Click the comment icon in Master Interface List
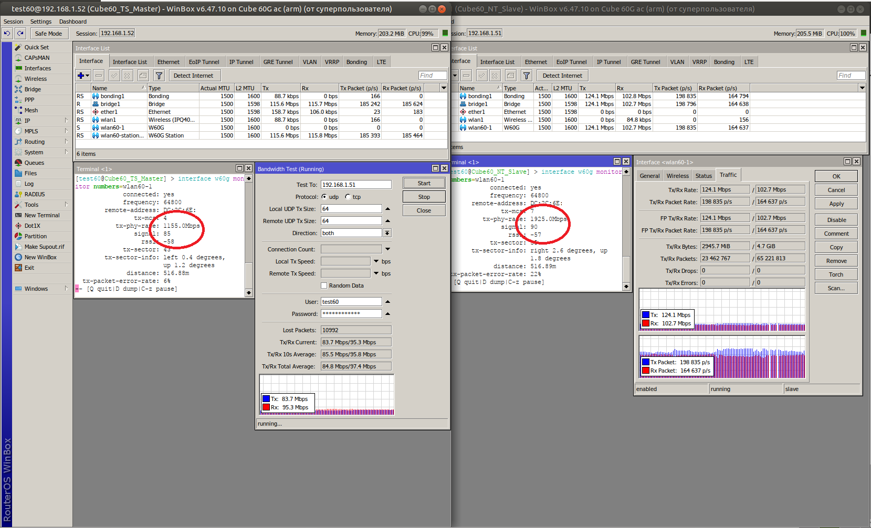This screenshot has width=871, height=528. (143, 76)
